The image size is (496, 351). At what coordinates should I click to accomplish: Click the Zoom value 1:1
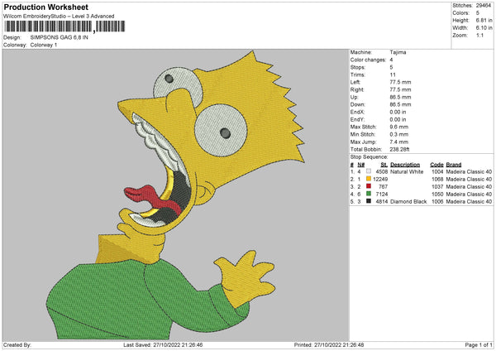click(479, 35)
